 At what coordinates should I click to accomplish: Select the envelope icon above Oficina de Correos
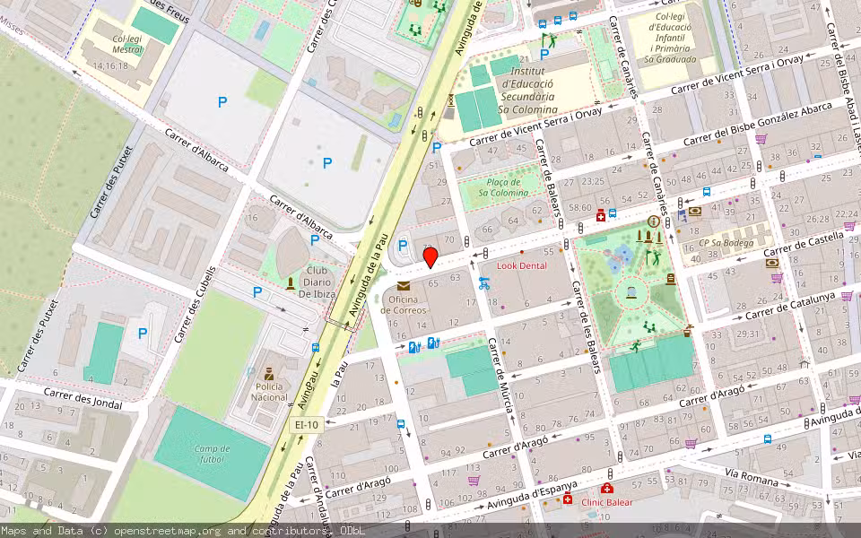[404, 286]
